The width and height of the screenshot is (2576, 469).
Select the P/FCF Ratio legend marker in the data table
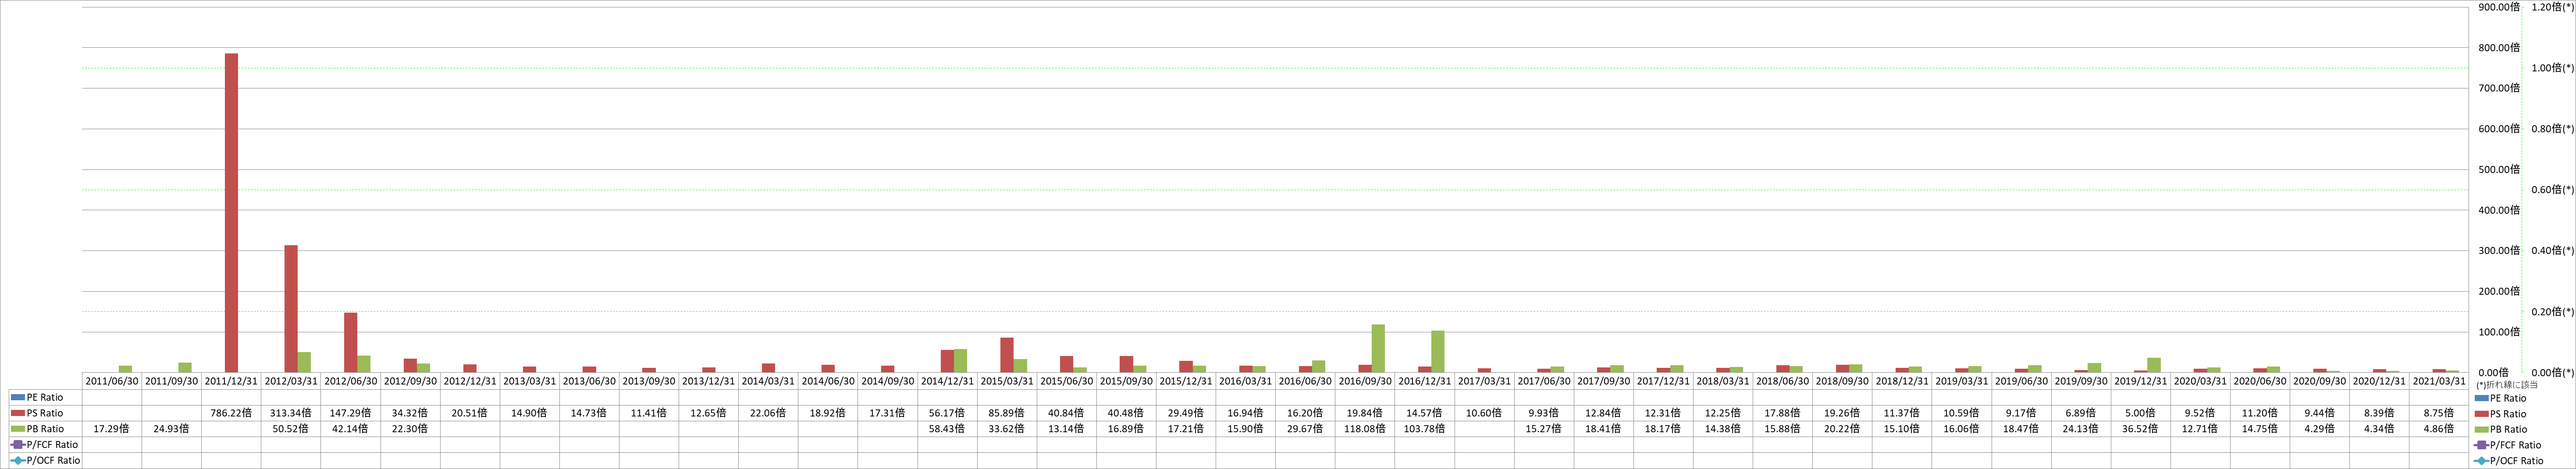pos(18,445)
